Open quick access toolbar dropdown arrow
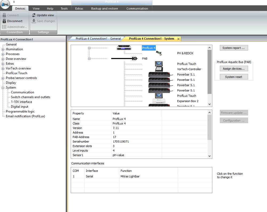 [x=14, y=2]
